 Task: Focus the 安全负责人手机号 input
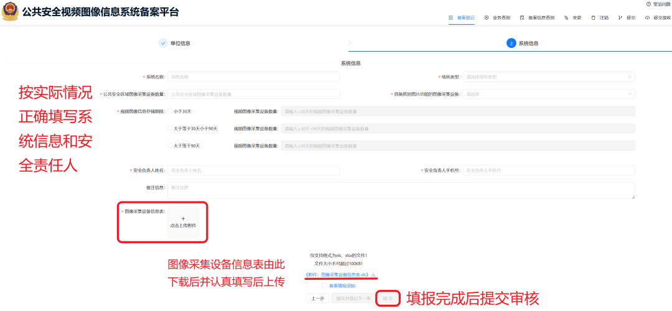tap(549, 170)
